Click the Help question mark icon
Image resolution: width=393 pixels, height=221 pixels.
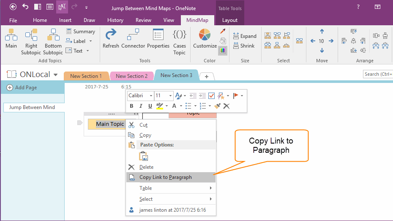tap(358, 7)
